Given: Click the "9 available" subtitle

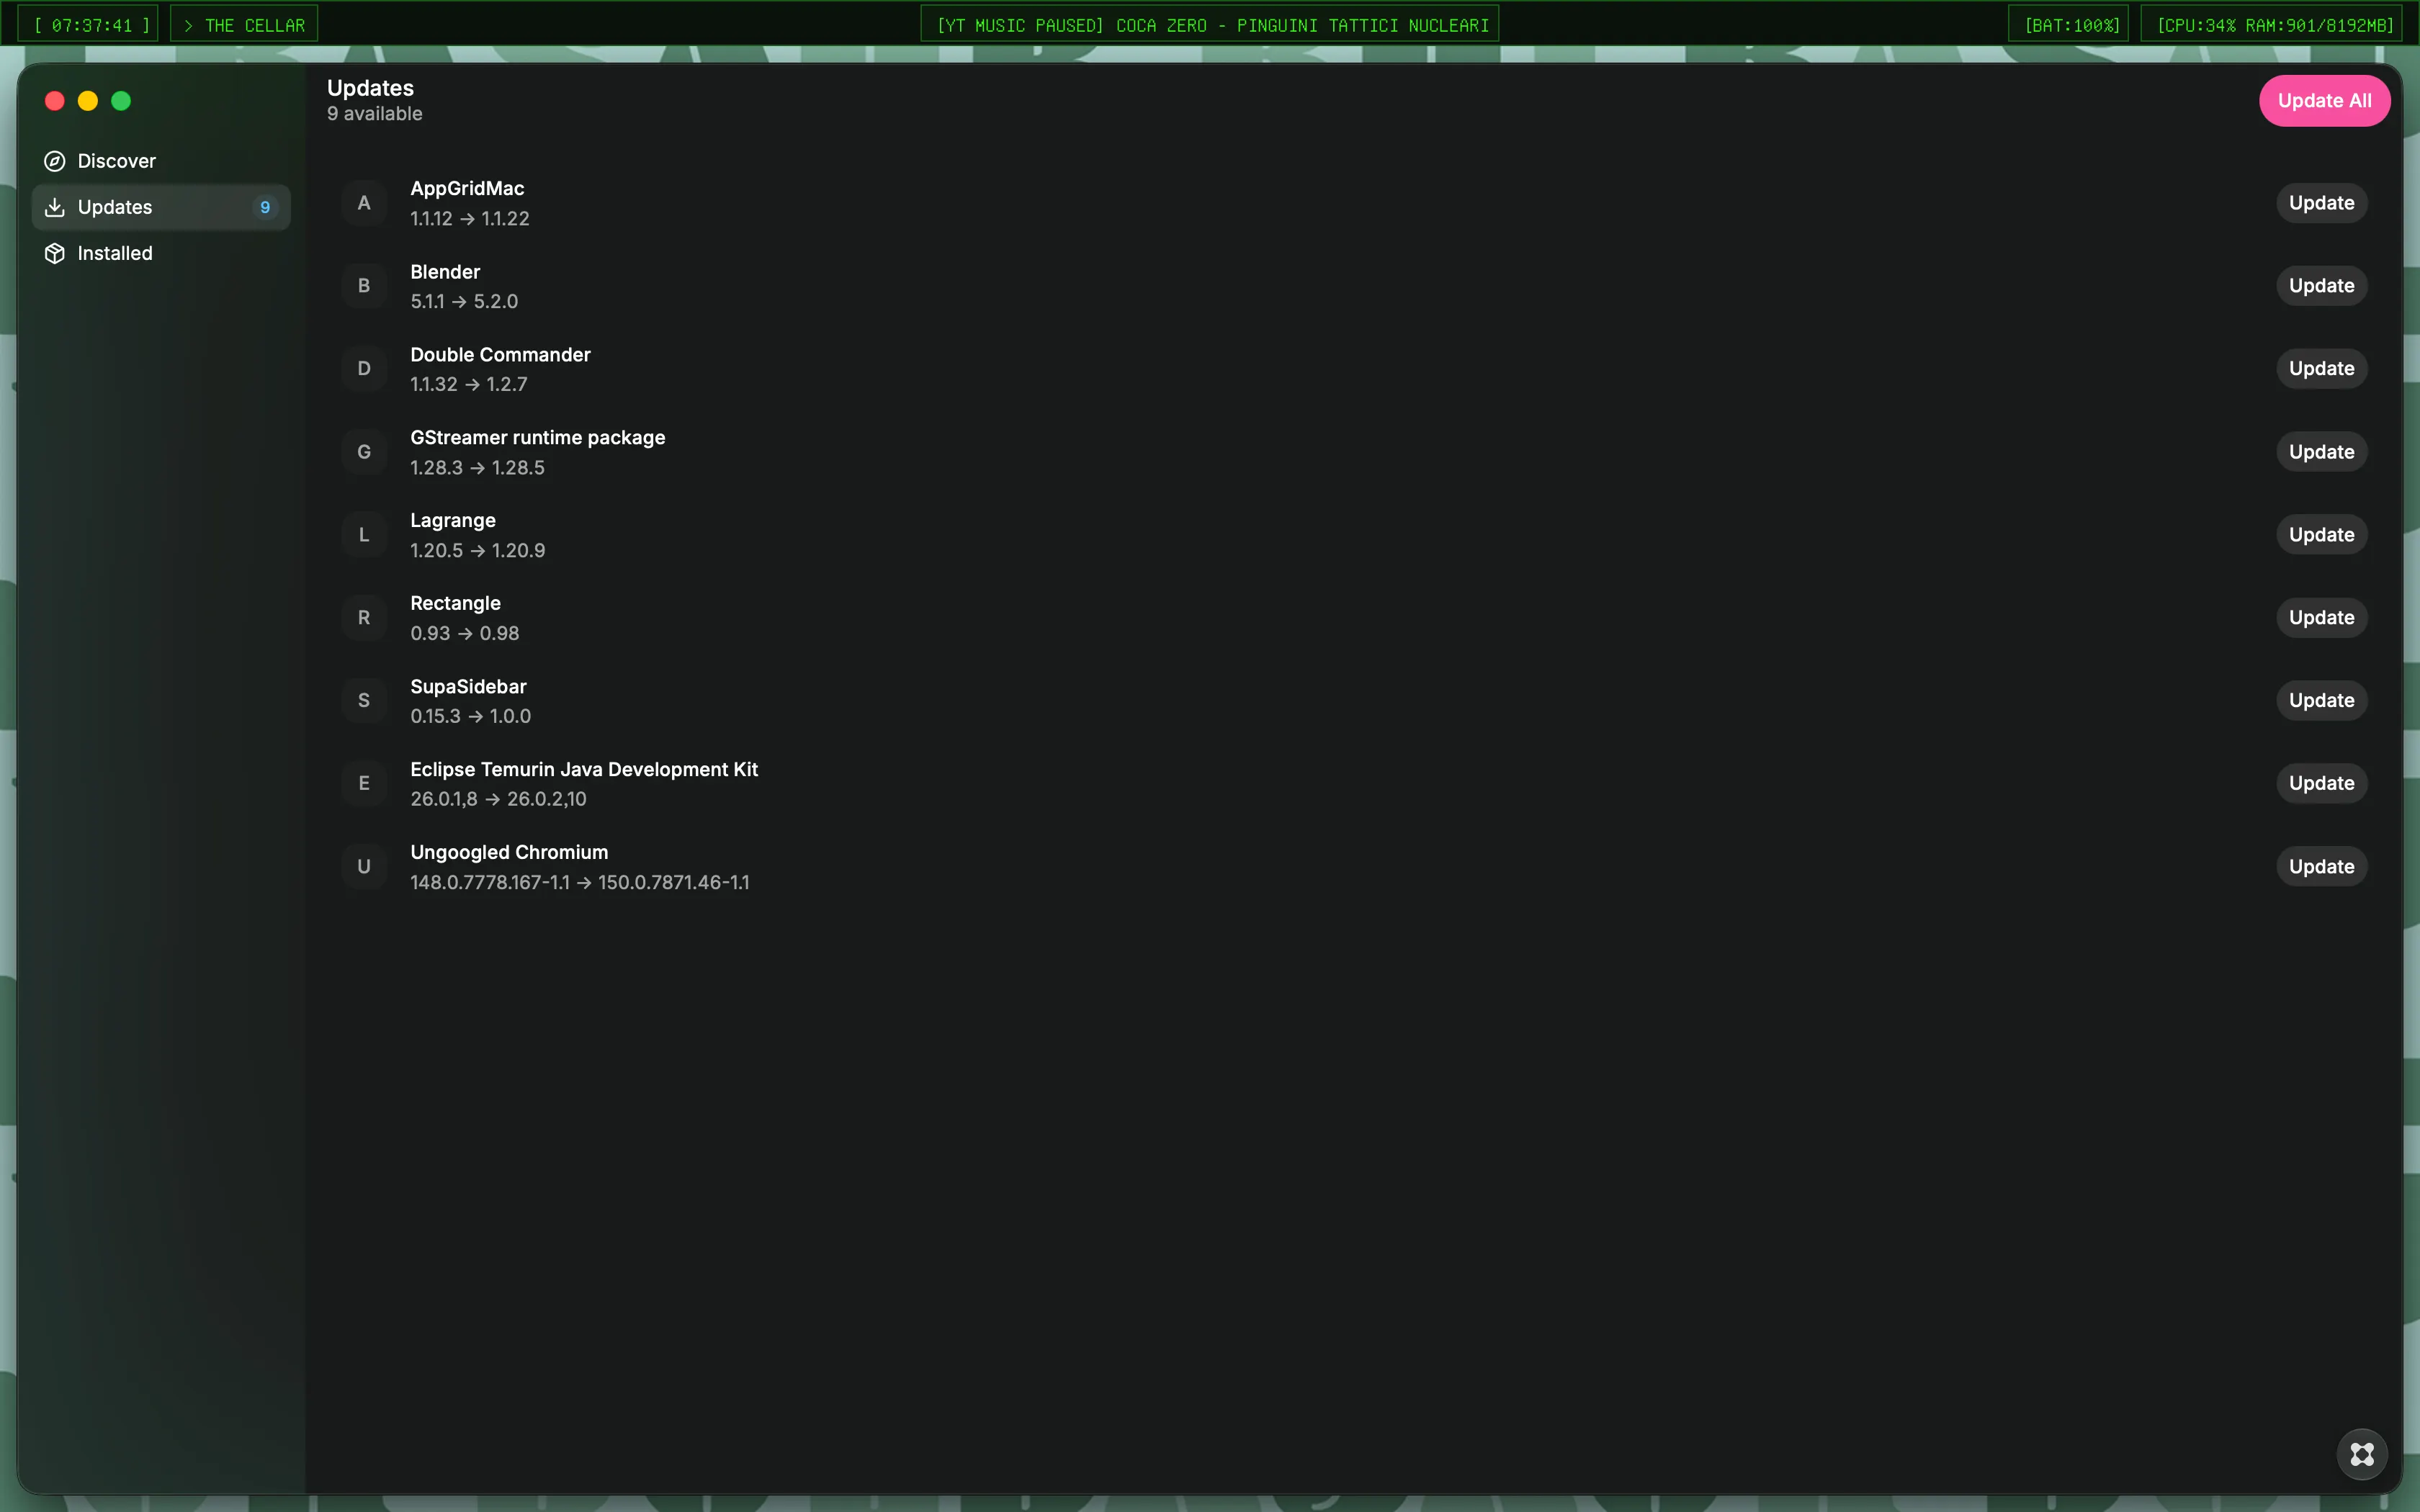Looking at the screenshot, I should 375,114.
